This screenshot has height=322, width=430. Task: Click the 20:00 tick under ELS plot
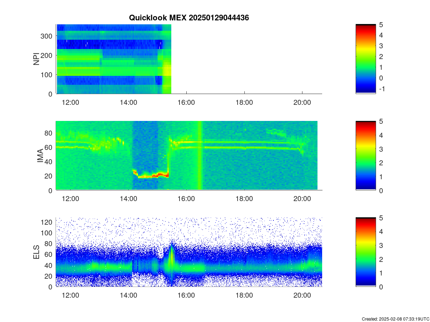coord(302,295)
